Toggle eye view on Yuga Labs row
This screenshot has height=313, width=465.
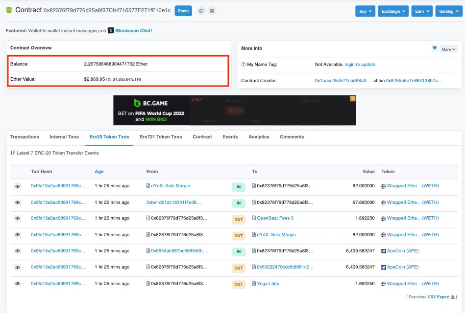point(18,284)
